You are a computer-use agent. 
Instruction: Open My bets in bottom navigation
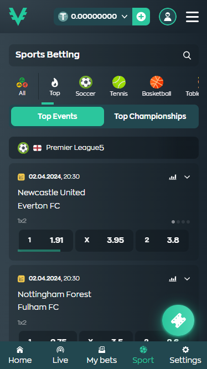pos(102,355)
